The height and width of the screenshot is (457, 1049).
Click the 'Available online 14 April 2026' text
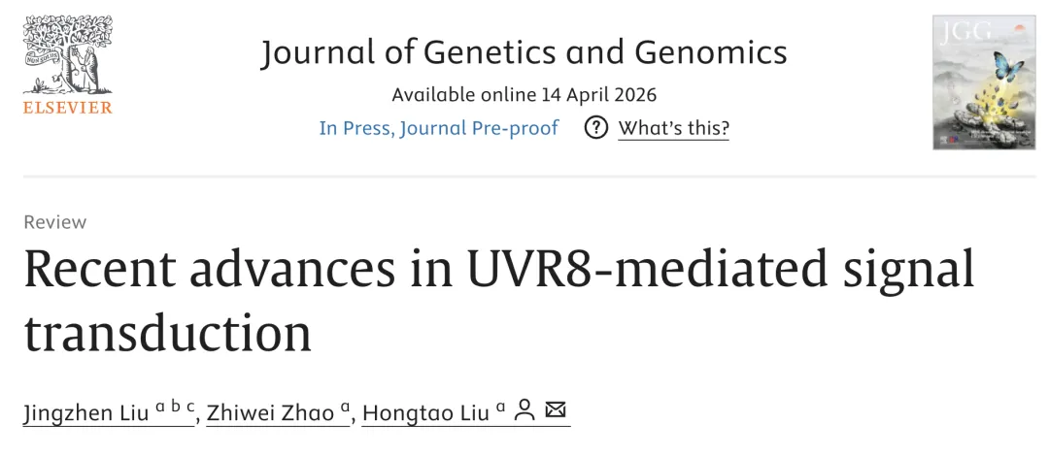coord(524,95)
